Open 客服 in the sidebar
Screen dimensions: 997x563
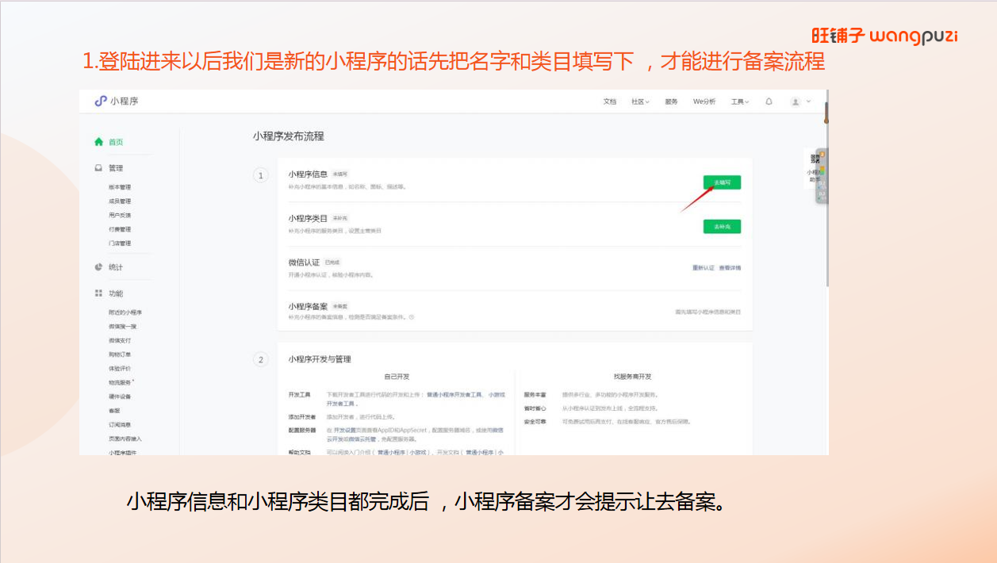click(x=114, y=411)
